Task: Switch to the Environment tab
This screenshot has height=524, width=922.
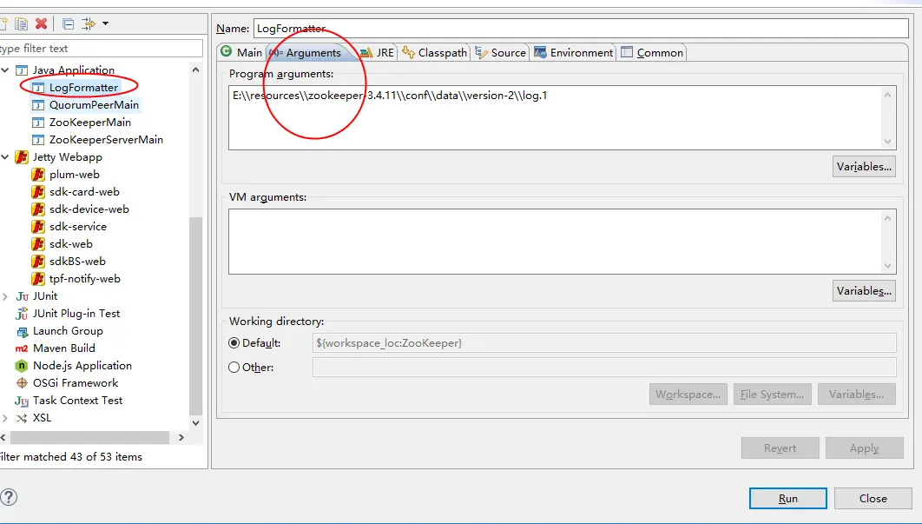Action: (573, 52)
